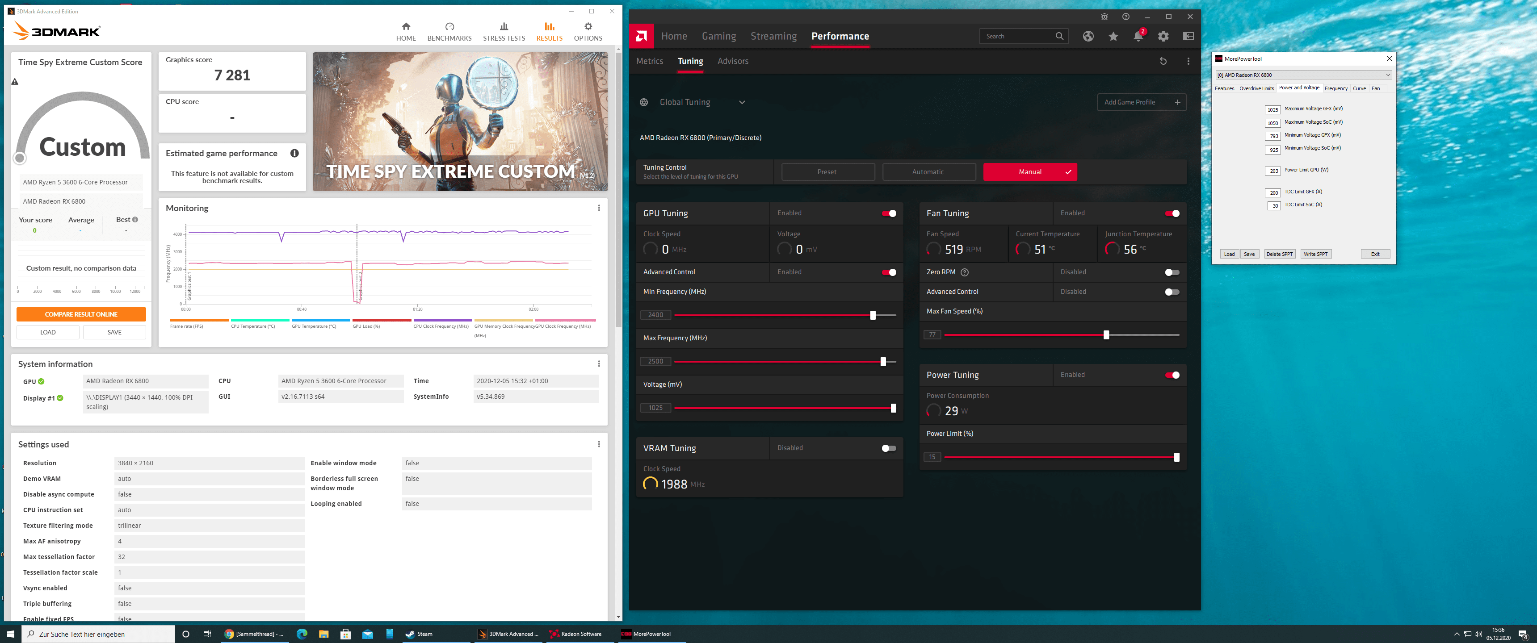The width and height of the screenshot is (1537, 643).
Task: Open Radeon help question icon
Action: point(1126,17)
